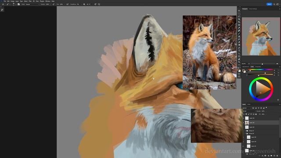Click the Home icon in options bar

pos(3,4)
